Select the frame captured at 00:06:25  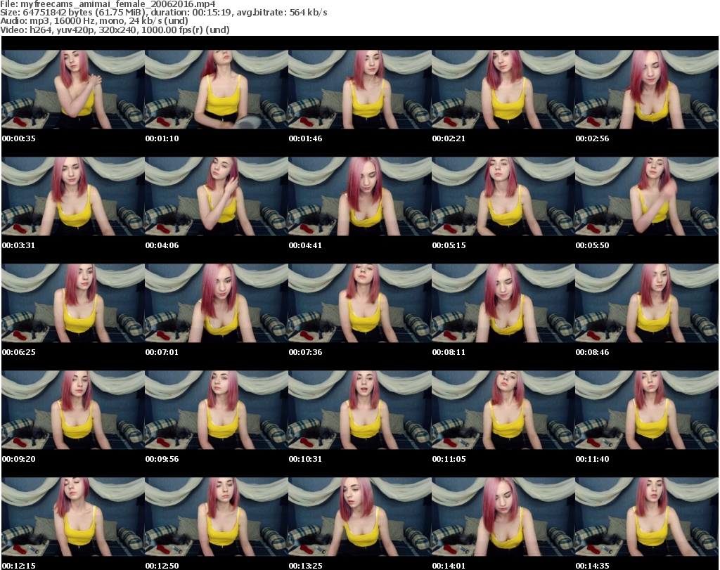pyautogui.click(x=73, y=304)
